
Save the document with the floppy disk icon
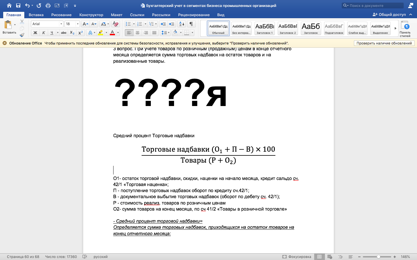coord(18,5)
